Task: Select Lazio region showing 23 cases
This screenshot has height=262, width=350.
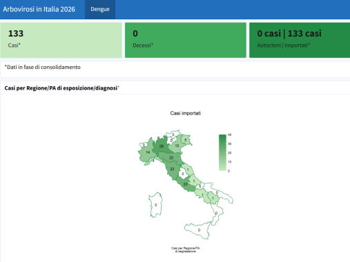Action: (x=185, y=184)
